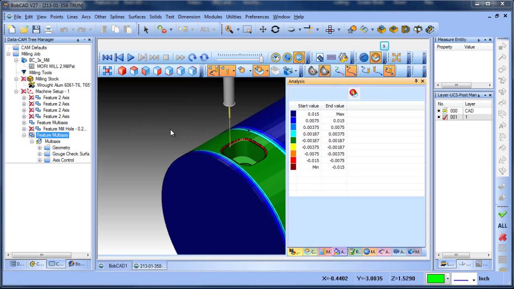Click the Print icon
Viewport: 514px width, 289px height.
pos(49,29)
